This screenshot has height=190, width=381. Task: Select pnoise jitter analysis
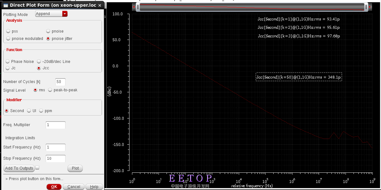pos(48,39)
